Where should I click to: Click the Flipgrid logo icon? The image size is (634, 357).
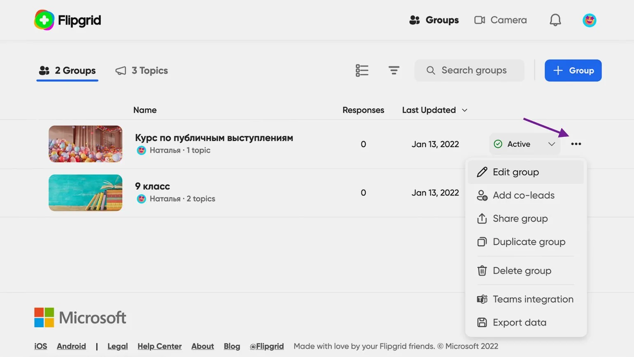pyautogui.click(x=44, y=20)
